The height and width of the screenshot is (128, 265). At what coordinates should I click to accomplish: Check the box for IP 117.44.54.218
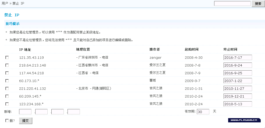7,73
